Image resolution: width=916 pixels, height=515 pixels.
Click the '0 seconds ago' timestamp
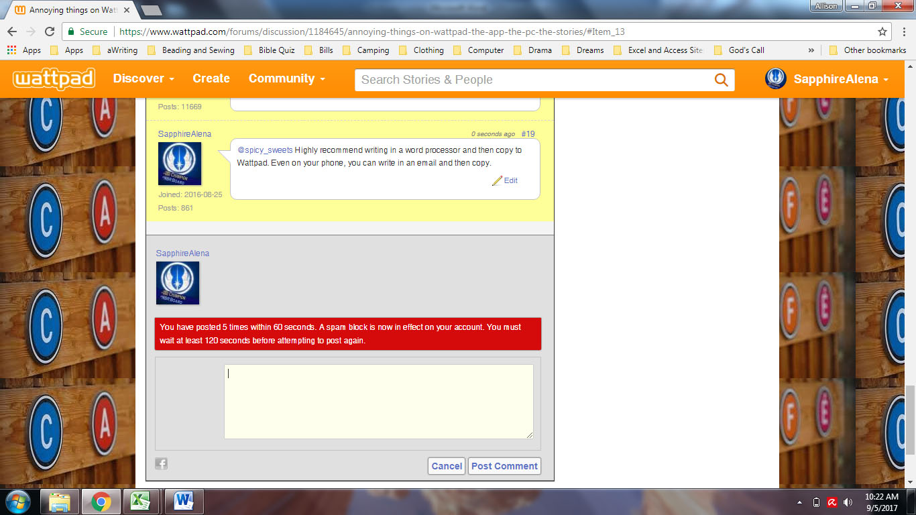[493, 134]
